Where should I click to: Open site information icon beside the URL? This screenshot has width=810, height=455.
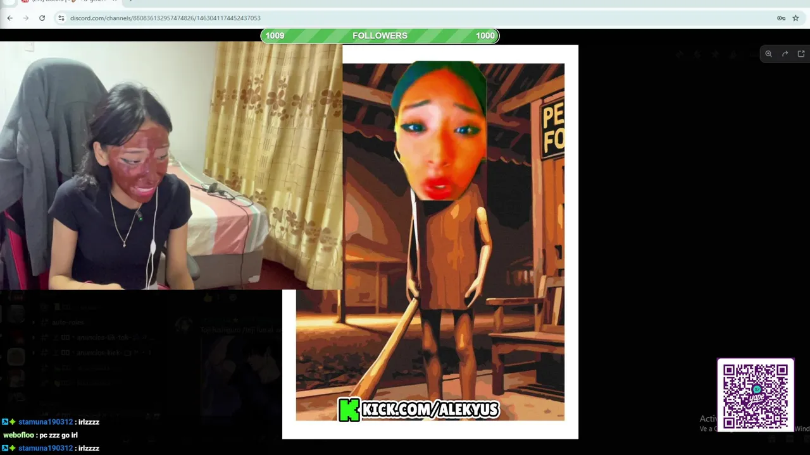(61, 18)
